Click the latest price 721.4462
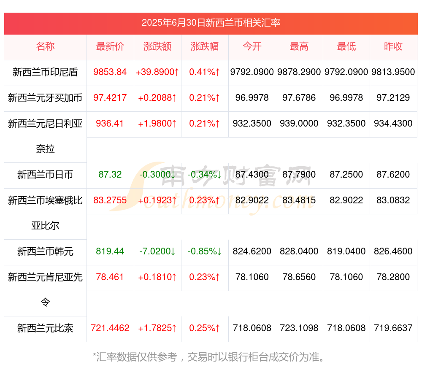Image resolution: width=422 pixels, height=370 pixels. (x=110, y=328)
